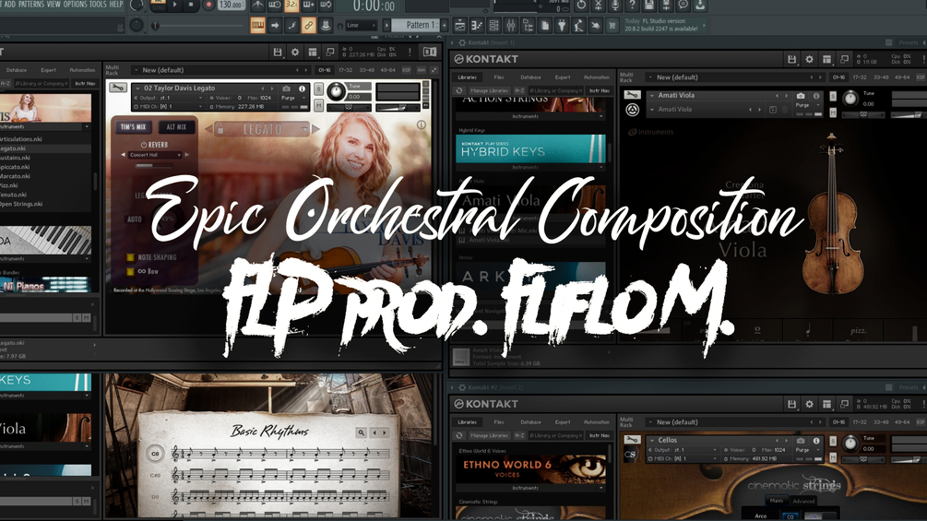Click the shopping cart icon in FL toolbar
This screenshot has width=927, height=521.
point(612,26)
